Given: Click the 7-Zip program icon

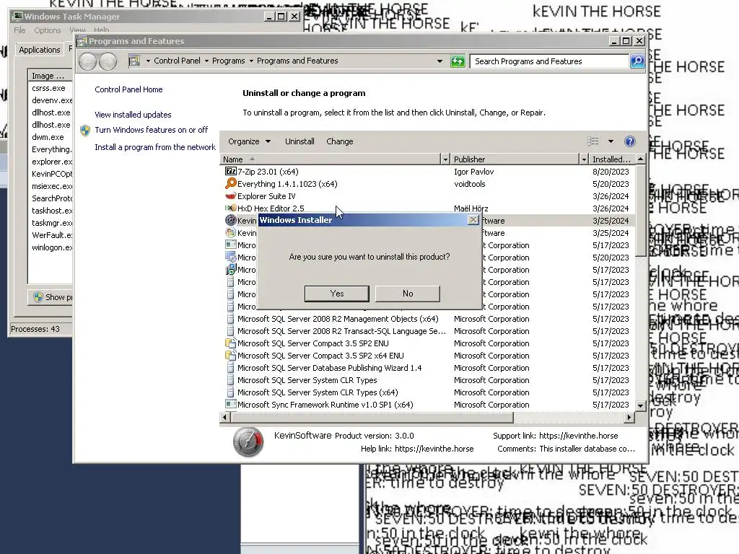Looking at the screenshot, I should [x=230, y=172].
